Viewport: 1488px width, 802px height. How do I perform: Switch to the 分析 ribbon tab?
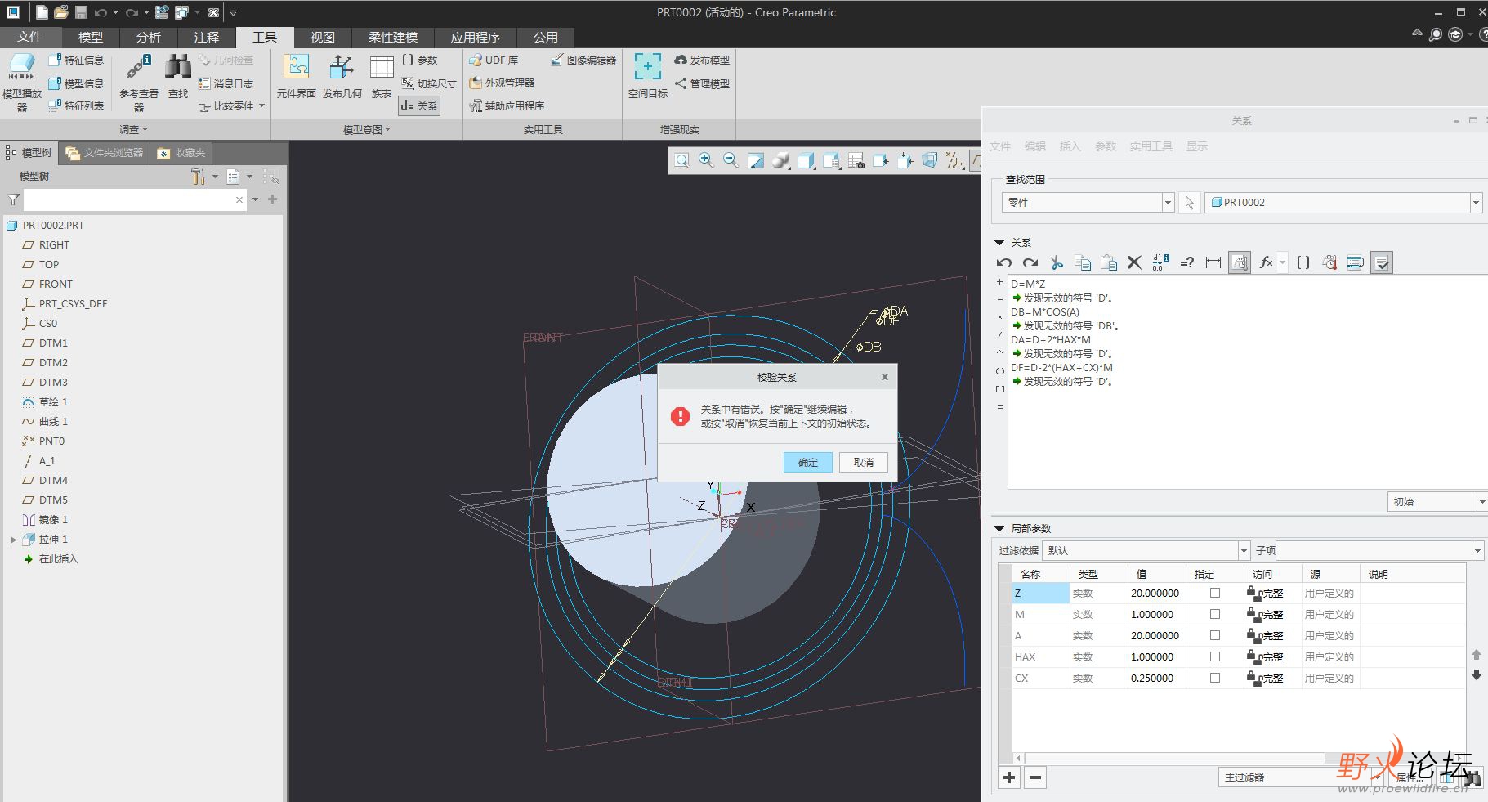(x=149, y=38)
